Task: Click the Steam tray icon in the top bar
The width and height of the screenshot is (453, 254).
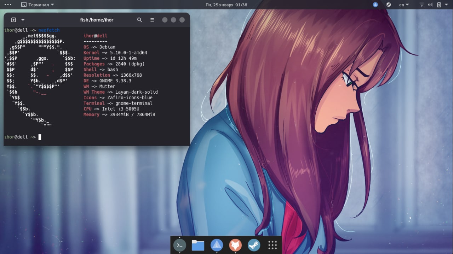Action: click(388, 5)
